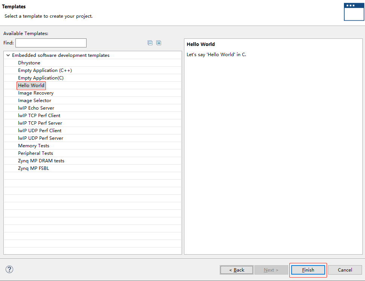Select Empty Application (C++) template
This screenshot has height=281, width=365.
45,70
